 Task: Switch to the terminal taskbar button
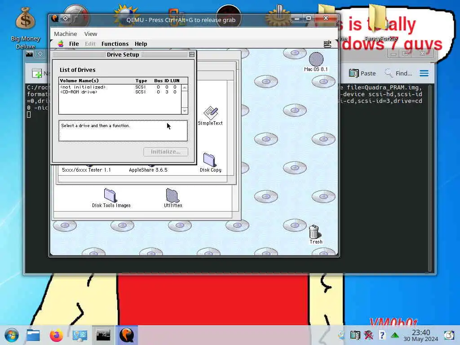[103, 335]
